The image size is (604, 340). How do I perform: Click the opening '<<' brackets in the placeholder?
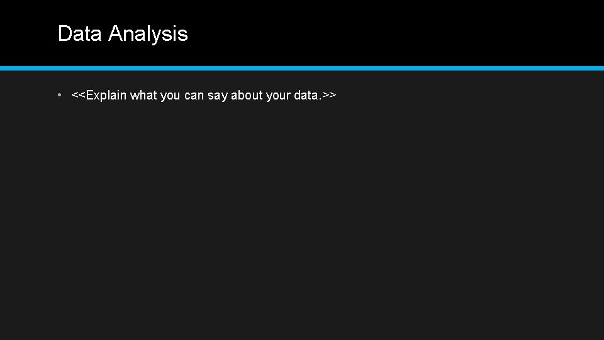click(x=78, y=95)
